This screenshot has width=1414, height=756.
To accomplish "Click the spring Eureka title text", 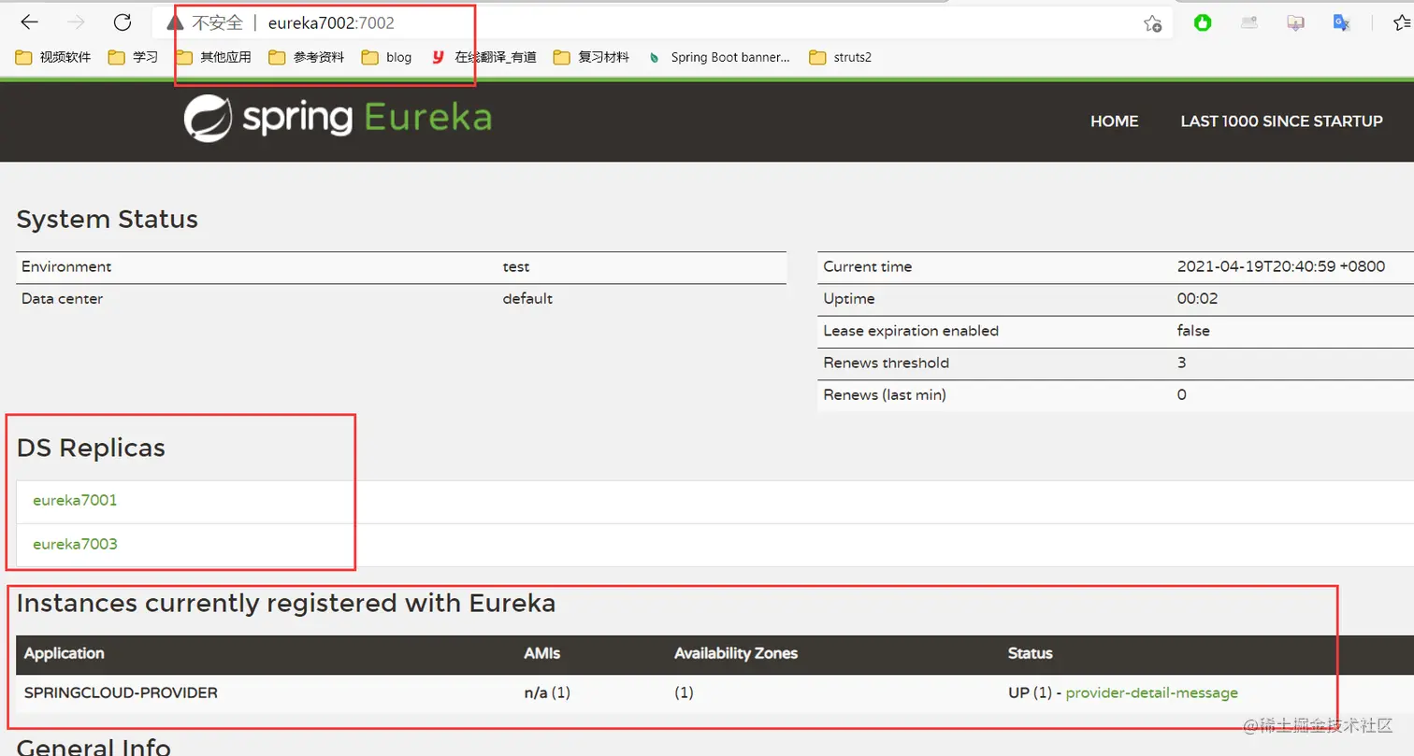I will coord(367,119).
